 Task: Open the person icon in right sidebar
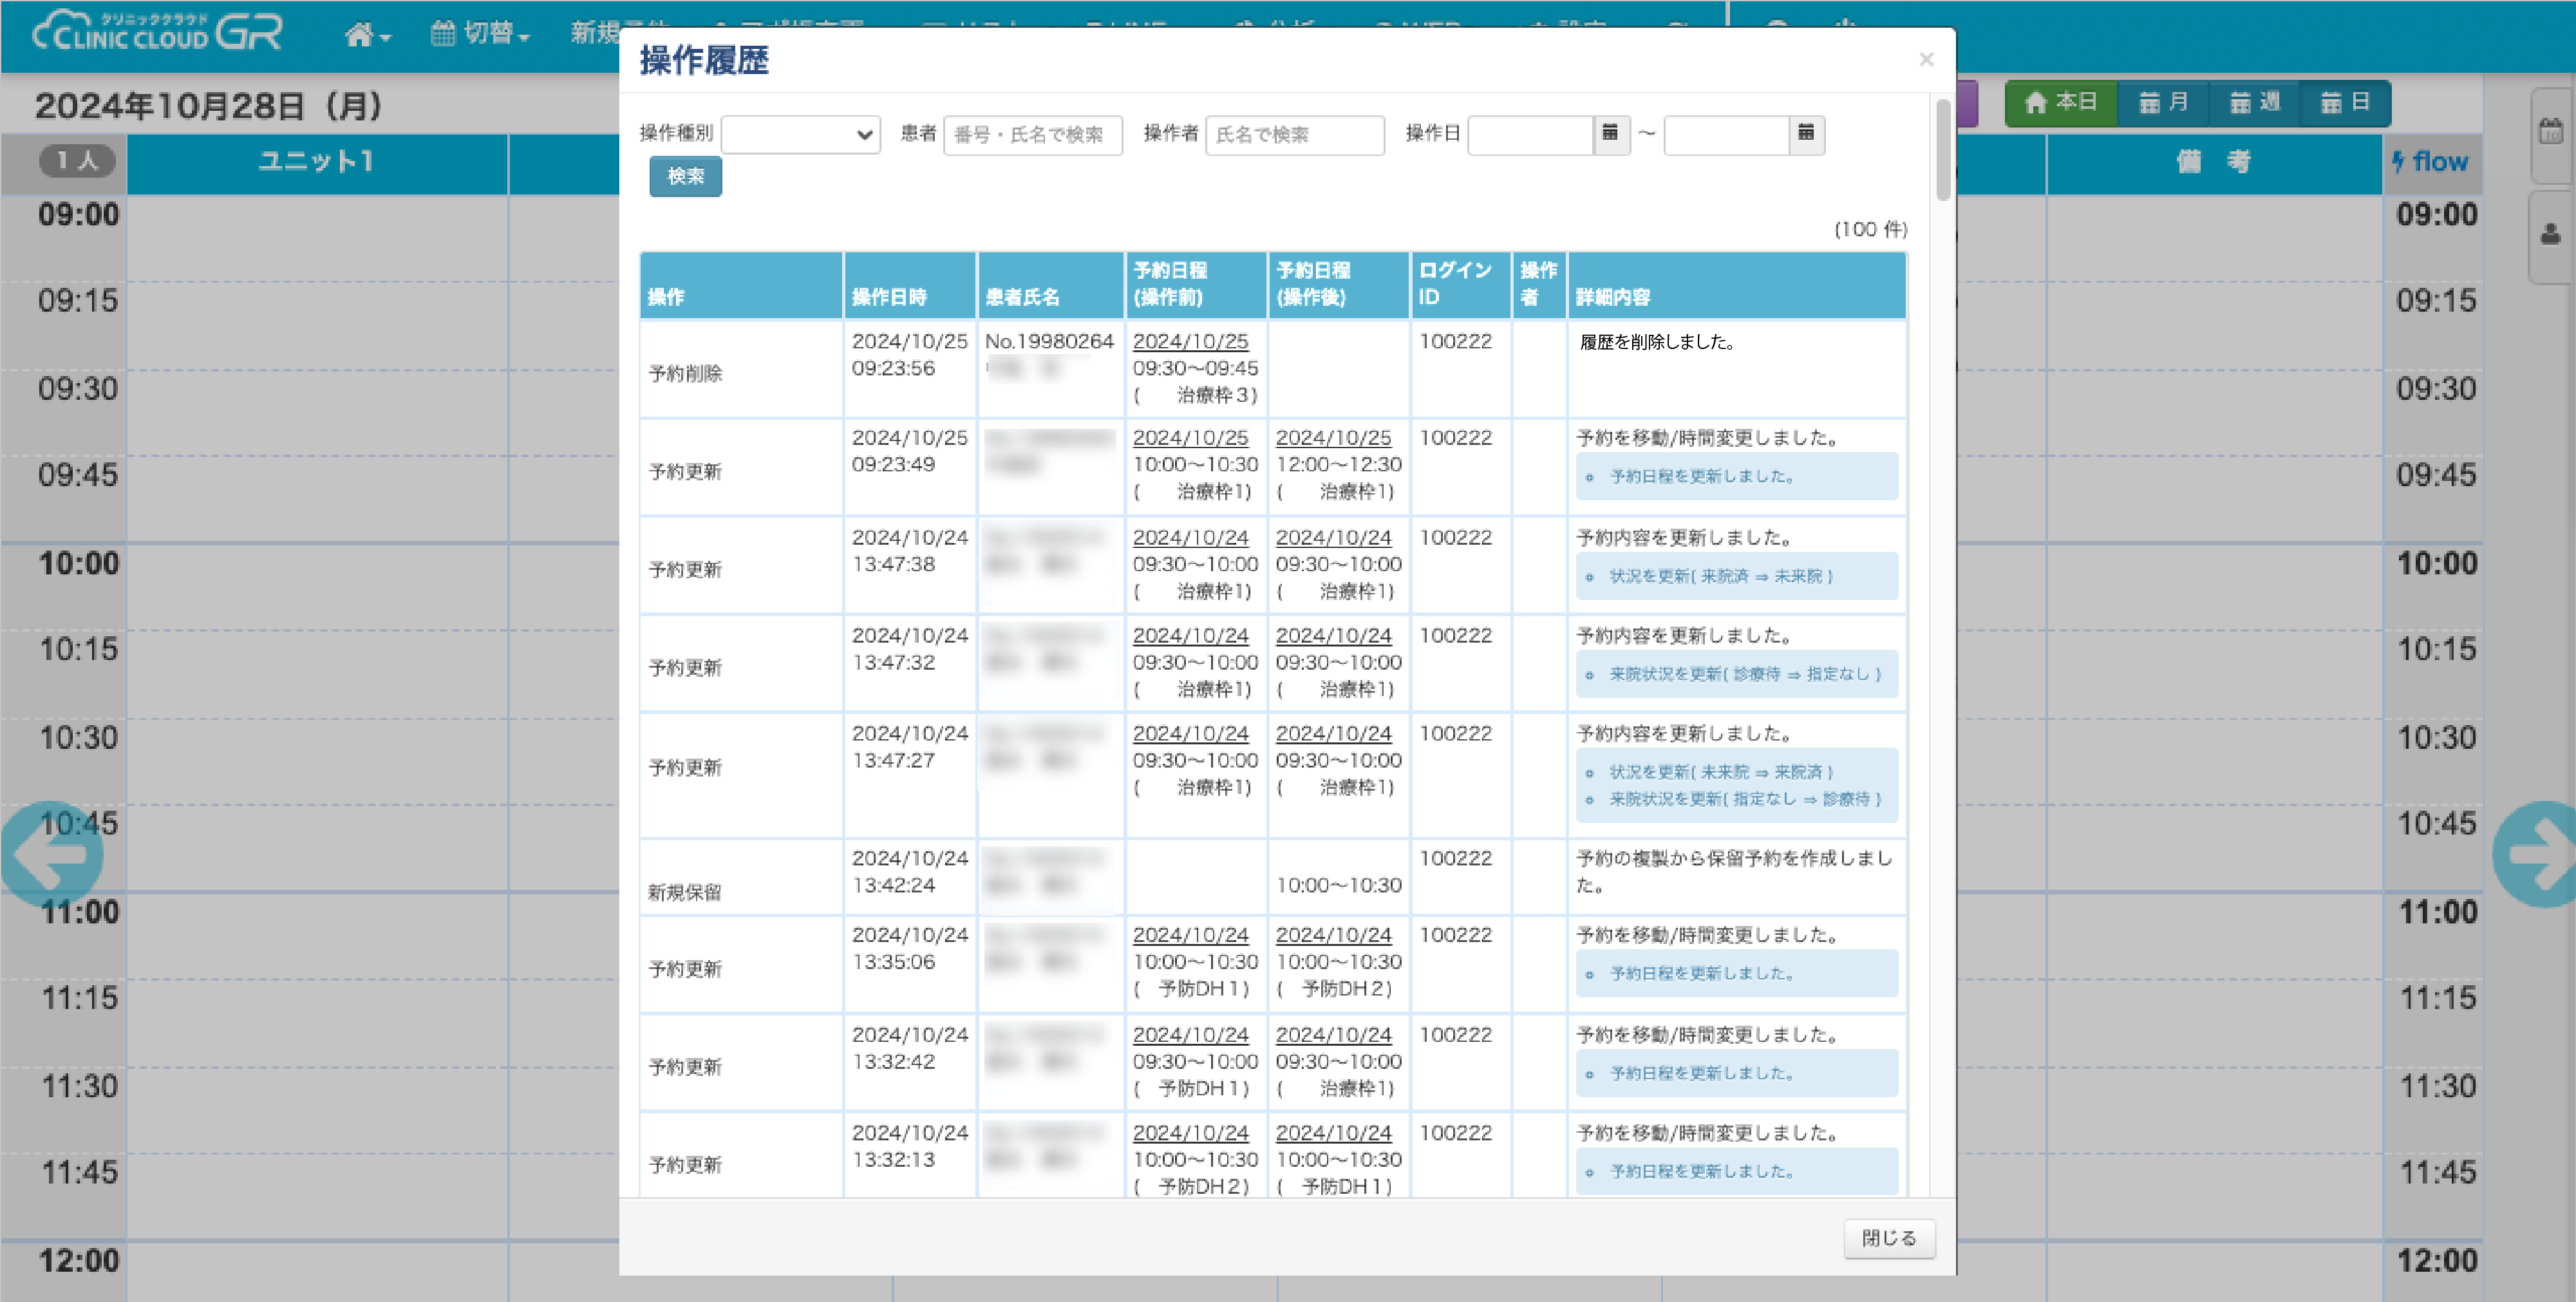coord(2550,235)
